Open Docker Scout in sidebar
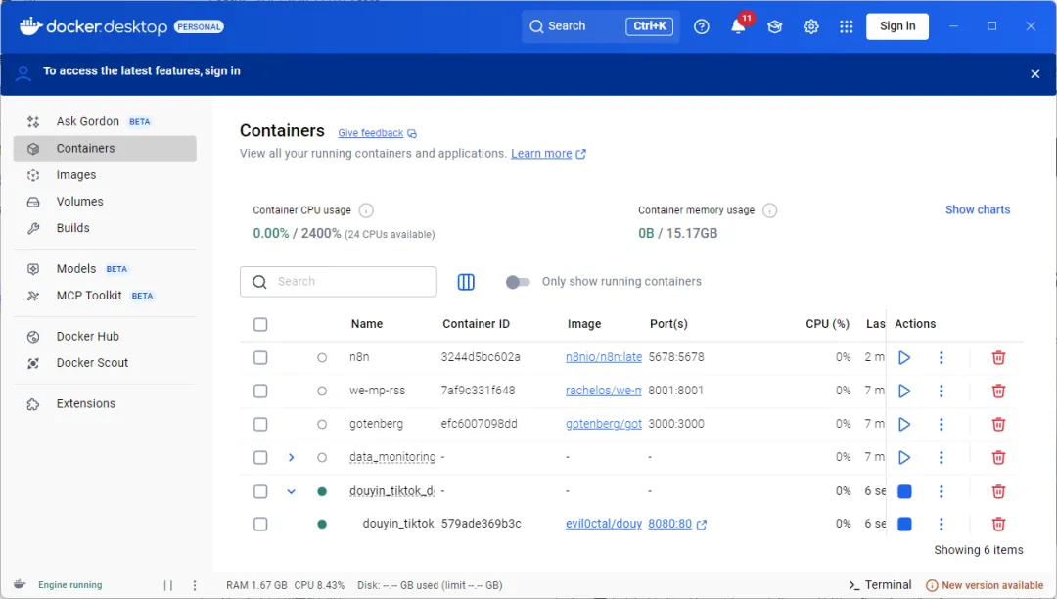 tap(105, 363)
